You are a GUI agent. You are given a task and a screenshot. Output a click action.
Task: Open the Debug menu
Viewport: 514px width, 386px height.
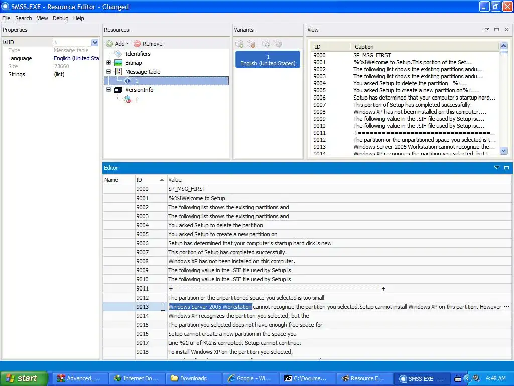[61, 18]
